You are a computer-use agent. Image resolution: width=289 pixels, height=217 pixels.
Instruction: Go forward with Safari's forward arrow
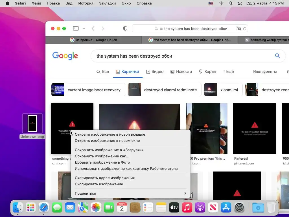(103, 29)
